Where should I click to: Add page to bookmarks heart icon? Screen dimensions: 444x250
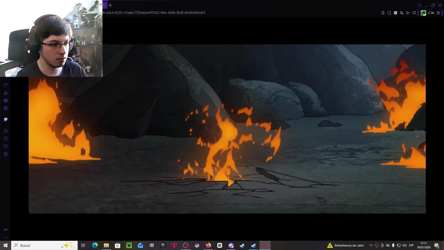click(x=414, y=13)
